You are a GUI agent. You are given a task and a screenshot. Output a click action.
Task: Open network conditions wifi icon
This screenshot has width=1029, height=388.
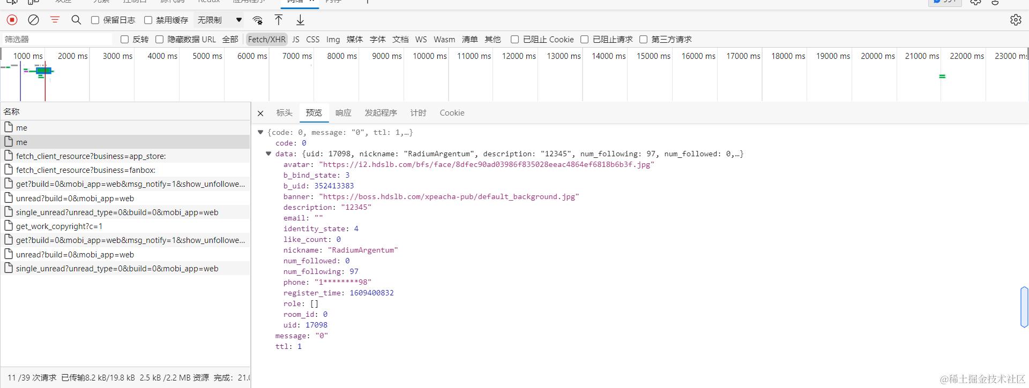258,20
